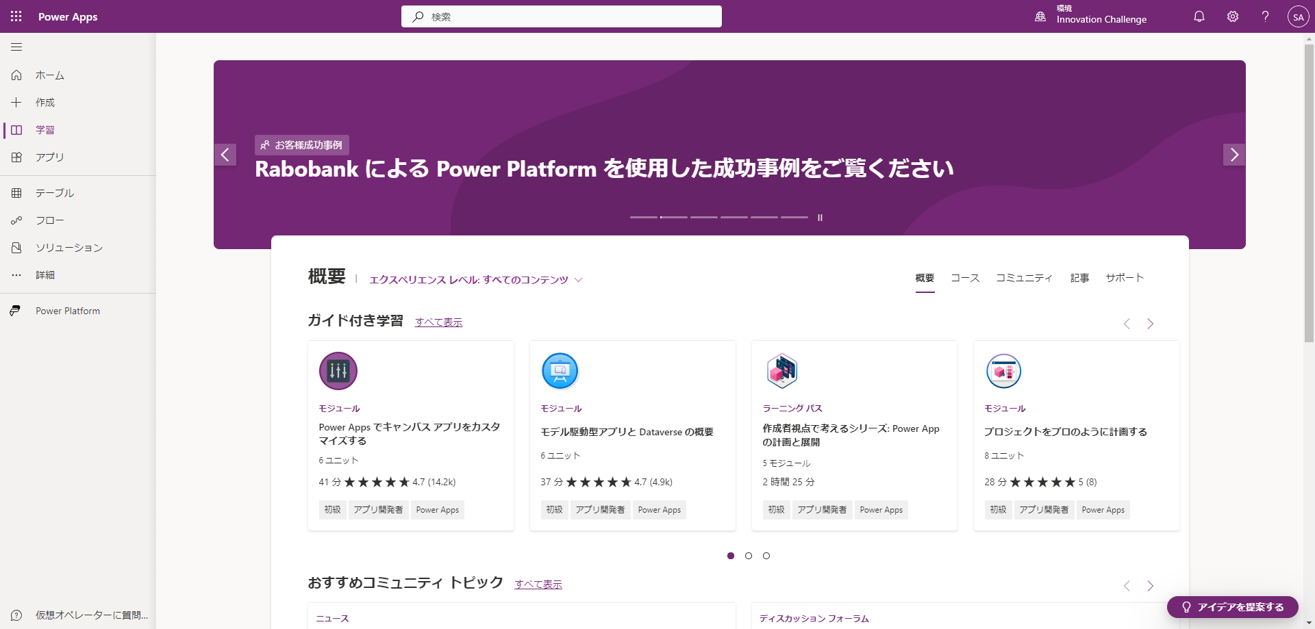Click the Innovation Challenge environment name
This screenshot has height=629, width=1315.
tap(1101, 20)
